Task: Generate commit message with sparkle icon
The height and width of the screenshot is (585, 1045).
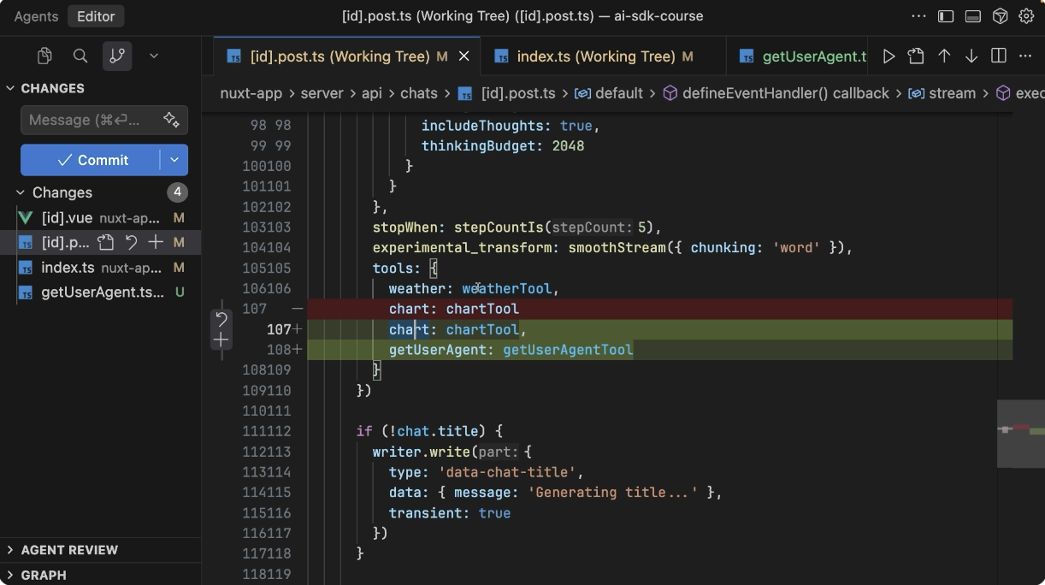Action: click(171, 120)
